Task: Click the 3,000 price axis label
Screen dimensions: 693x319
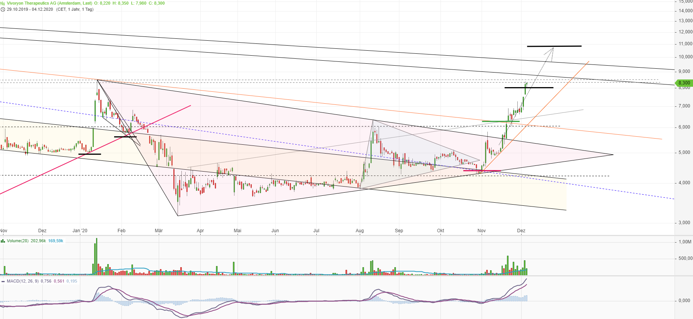Action: click(685, 223)
